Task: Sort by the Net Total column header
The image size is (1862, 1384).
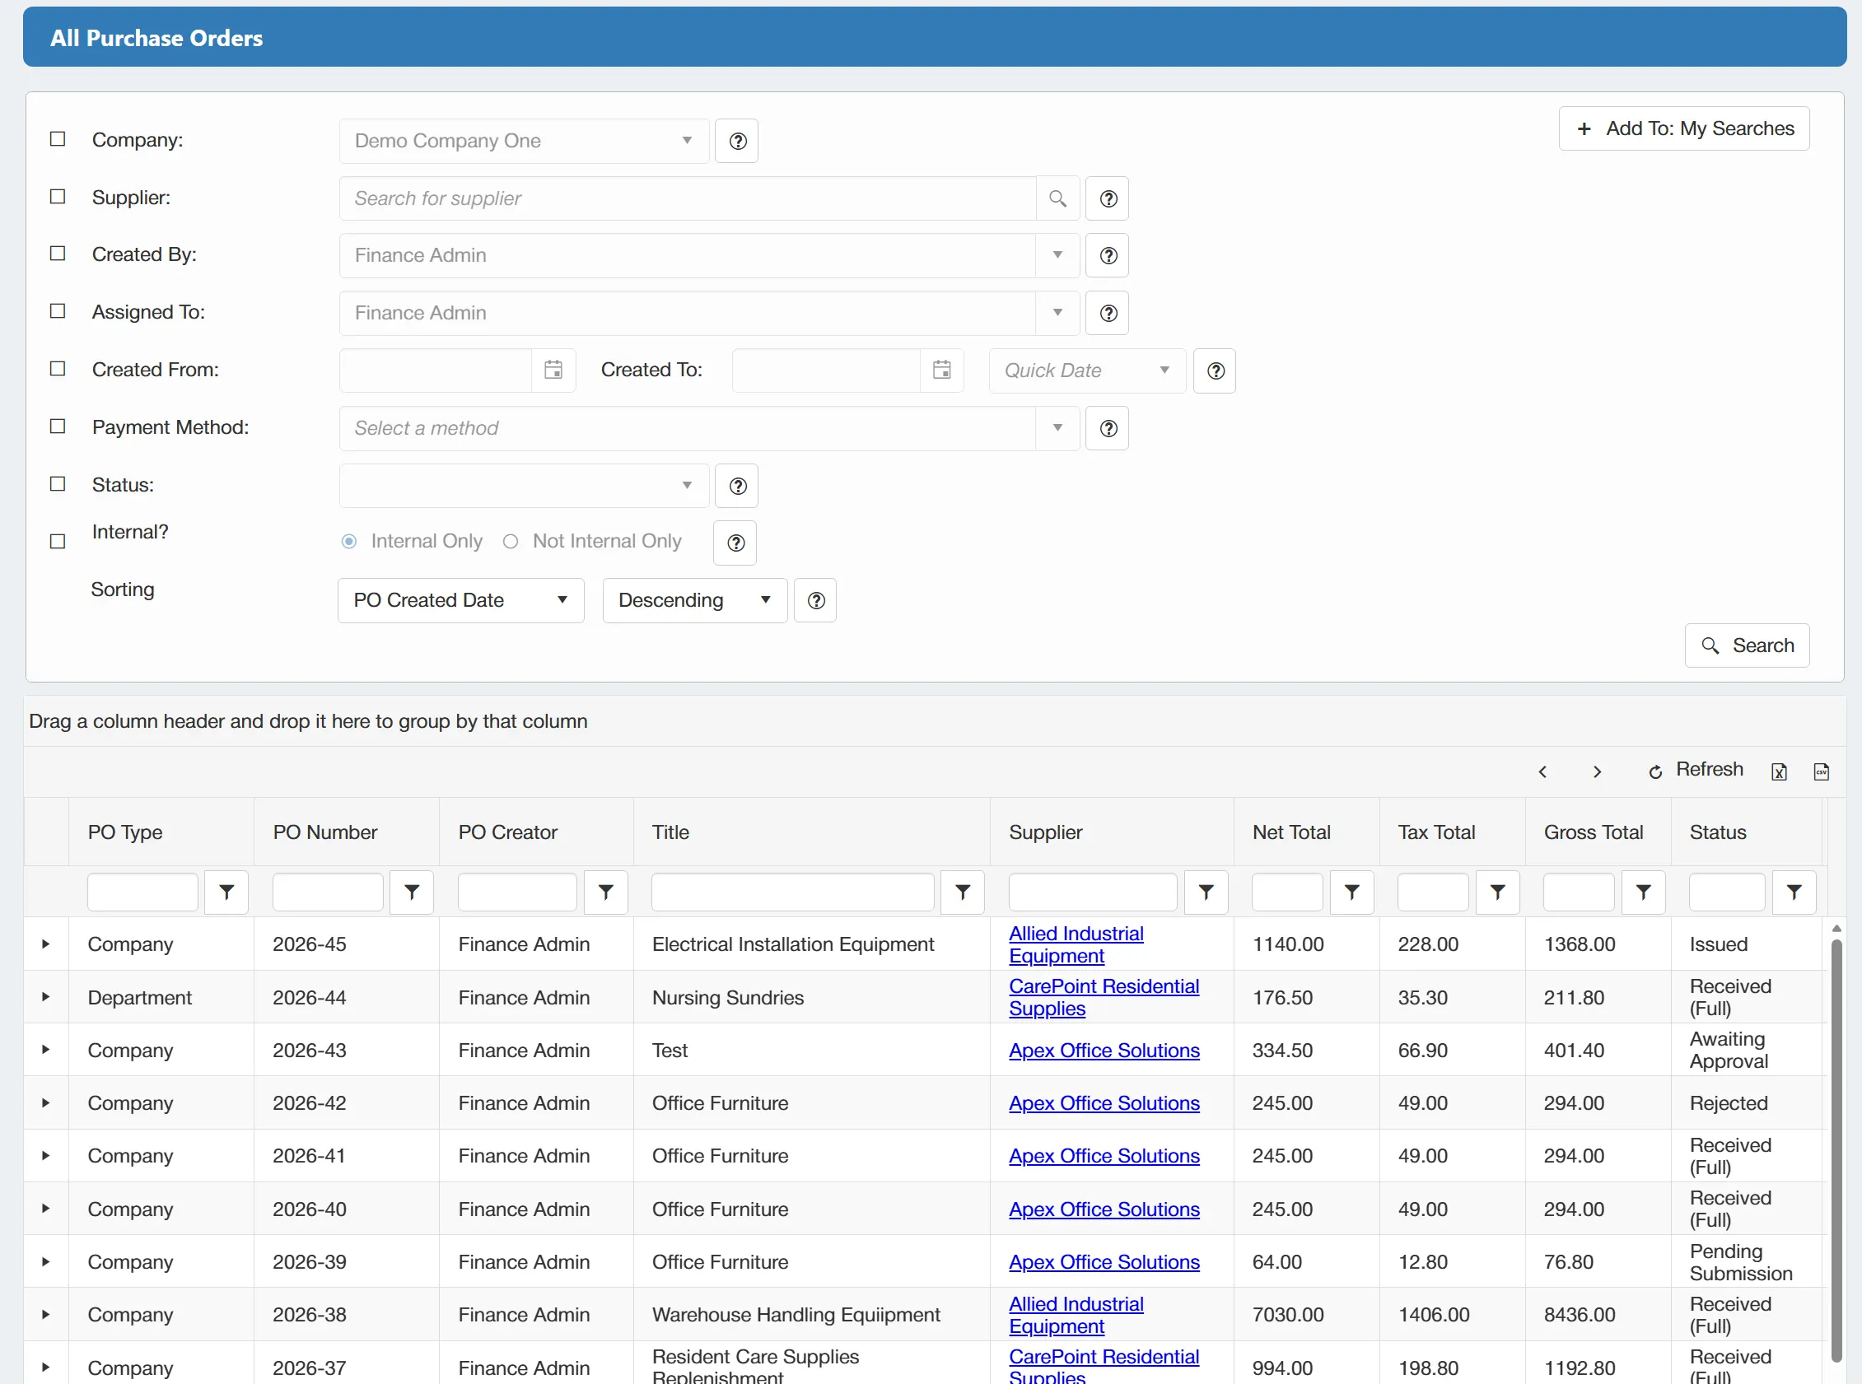Action: [1291, 832]
